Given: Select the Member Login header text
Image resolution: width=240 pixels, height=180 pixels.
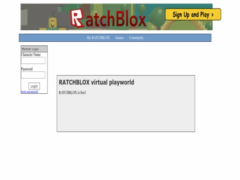Looking at the screenshot, I should (x=30, y=49).
